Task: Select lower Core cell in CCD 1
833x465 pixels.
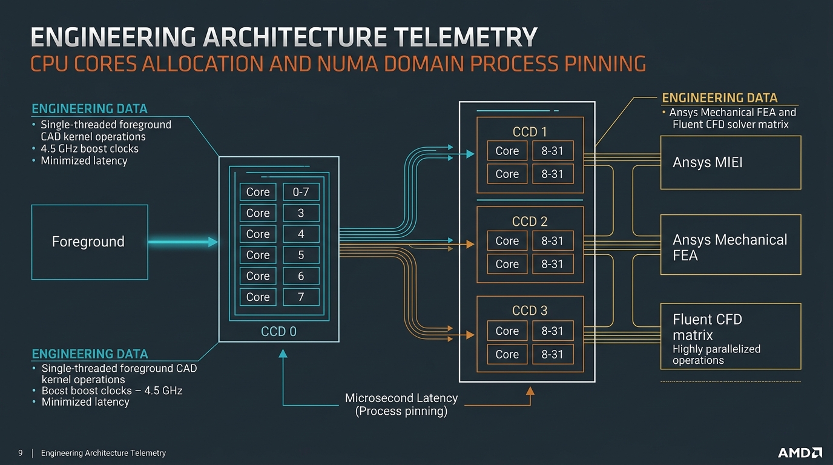Action: coord(507,174)
